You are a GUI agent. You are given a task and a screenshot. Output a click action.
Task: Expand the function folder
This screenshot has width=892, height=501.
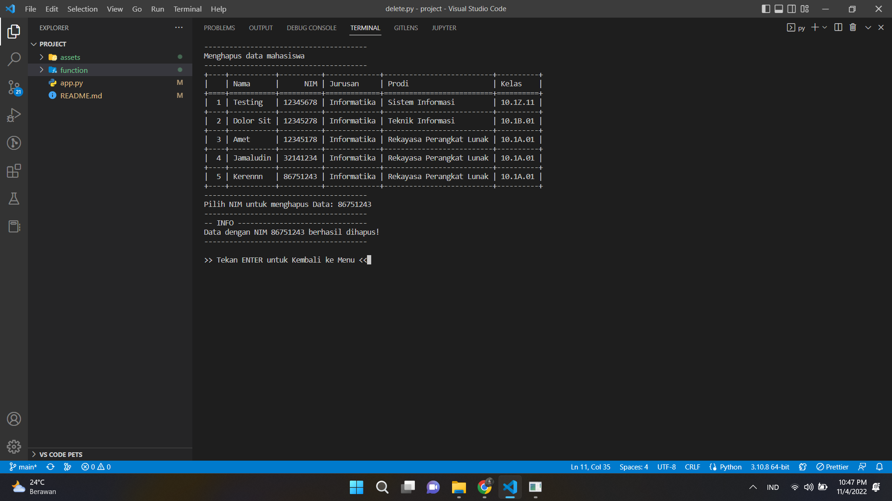pyautogui.click(x=73, y=70)
